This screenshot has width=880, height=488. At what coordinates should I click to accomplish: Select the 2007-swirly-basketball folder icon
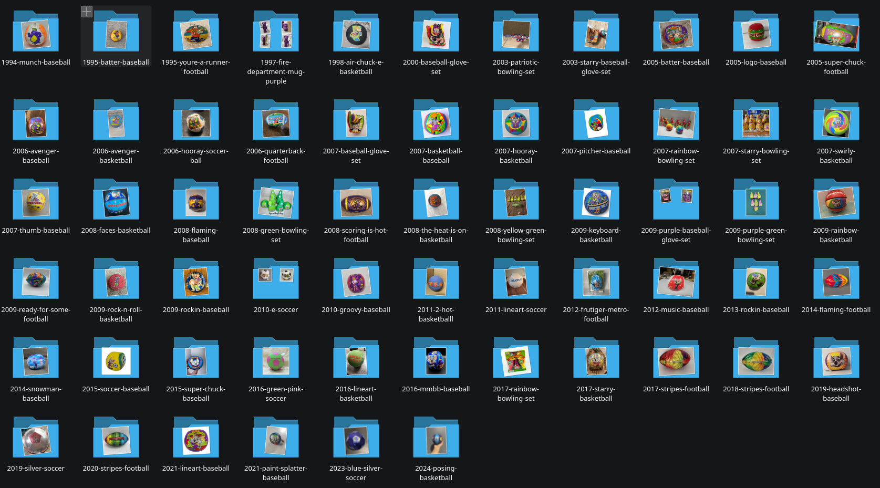(836, 122)
